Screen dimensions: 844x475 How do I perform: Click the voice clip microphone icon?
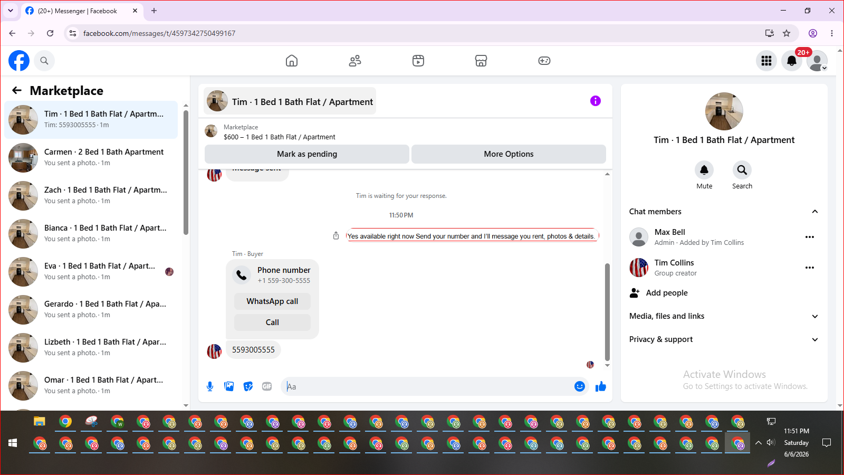210,386
